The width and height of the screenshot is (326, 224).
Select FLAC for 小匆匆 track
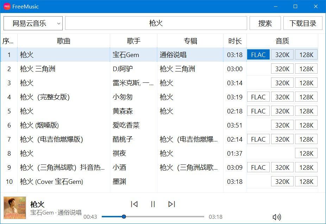tap(258, 97)
